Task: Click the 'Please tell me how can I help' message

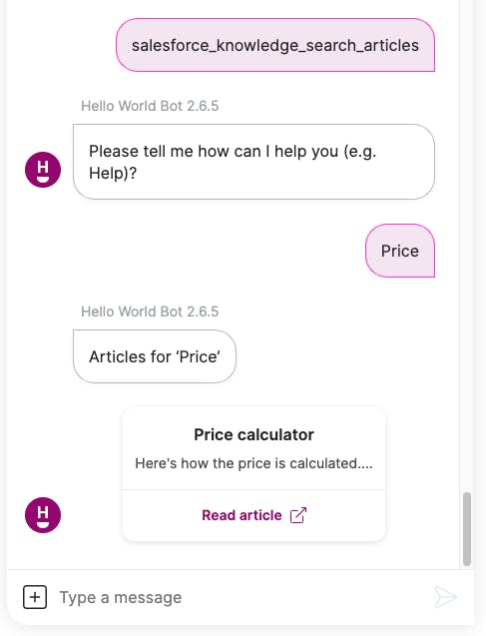Action: 253,162
